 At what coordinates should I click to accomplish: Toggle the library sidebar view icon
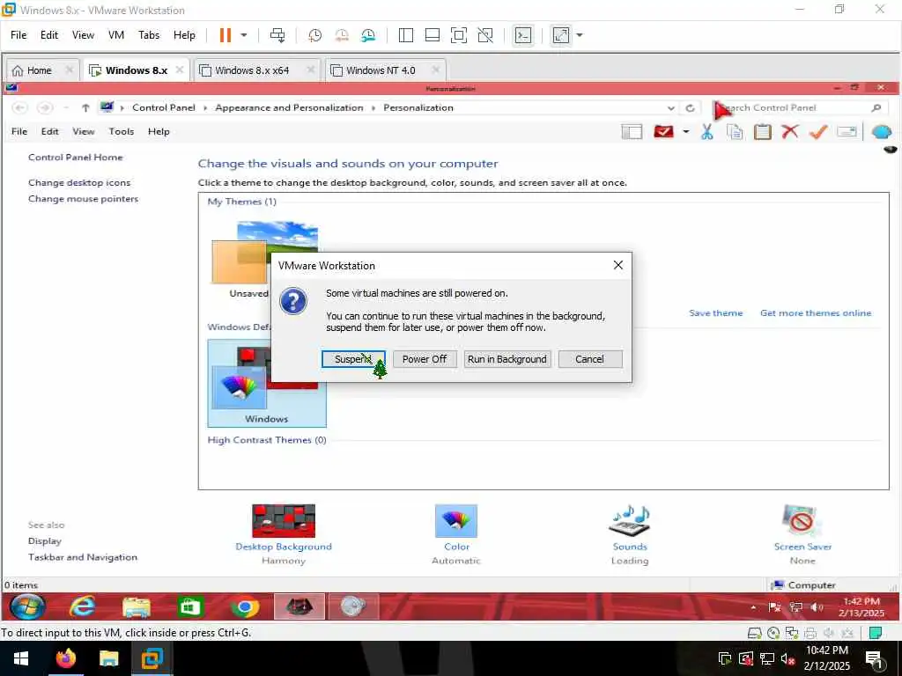[405, 35]
